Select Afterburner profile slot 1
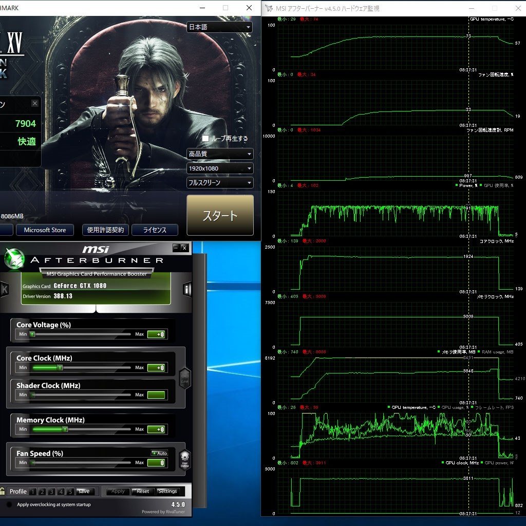Image resolution: width=526 pixels, height=526 pixels. point(32,492)
